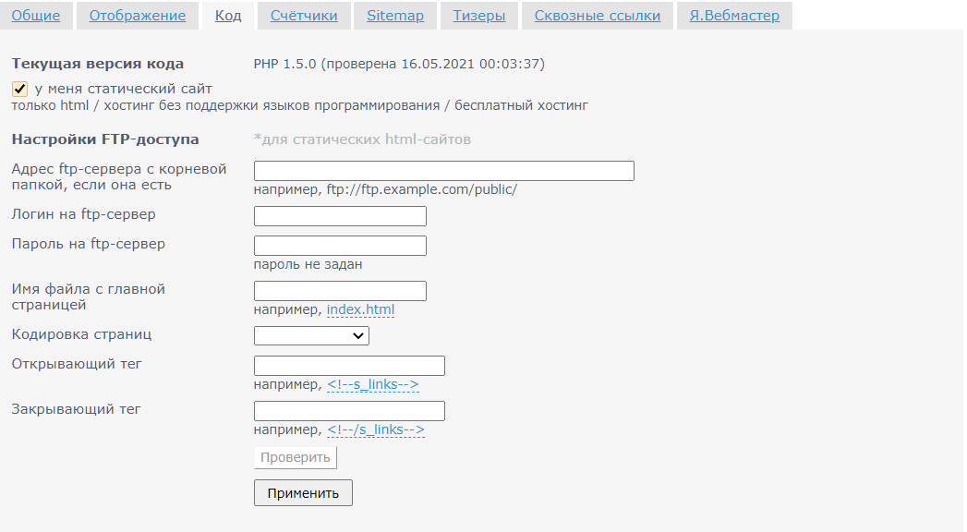Screen dimensions: 967x532
Task: Click the Текущая версия кода heading
Action: click(98, 64)
